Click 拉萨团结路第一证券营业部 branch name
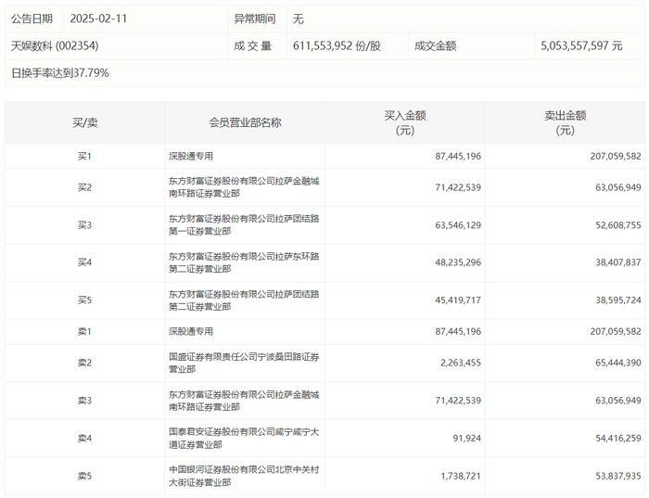649x498 pixels. point(244,224)
